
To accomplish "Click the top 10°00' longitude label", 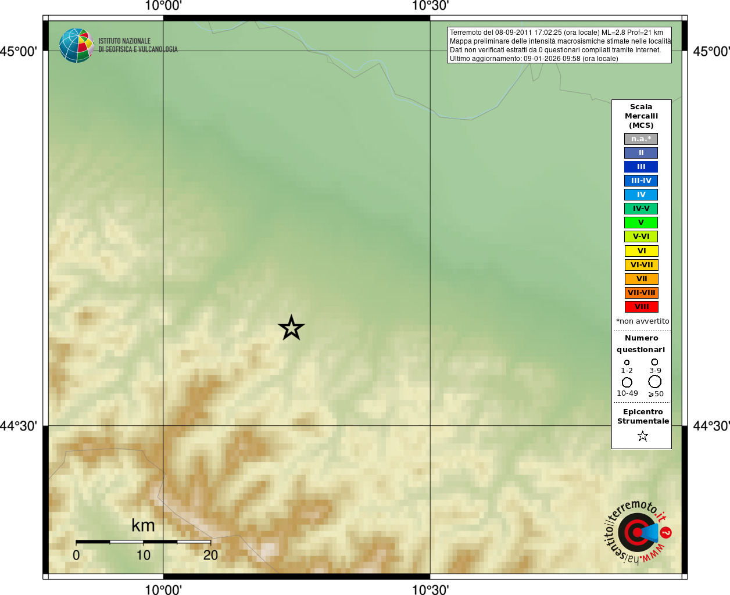I will pos(163,6).
